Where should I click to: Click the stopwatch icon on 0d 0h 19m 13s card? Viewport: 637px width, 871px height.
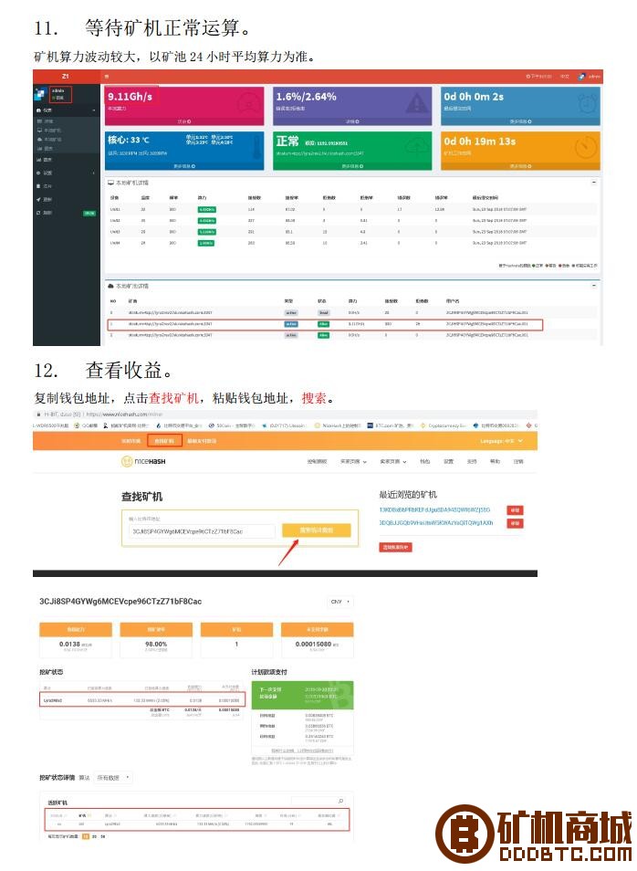tap(586, 148)
